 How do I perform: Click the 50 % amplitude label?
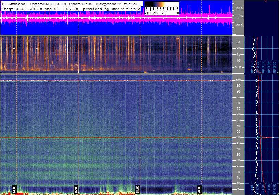[x=240, y=8]
